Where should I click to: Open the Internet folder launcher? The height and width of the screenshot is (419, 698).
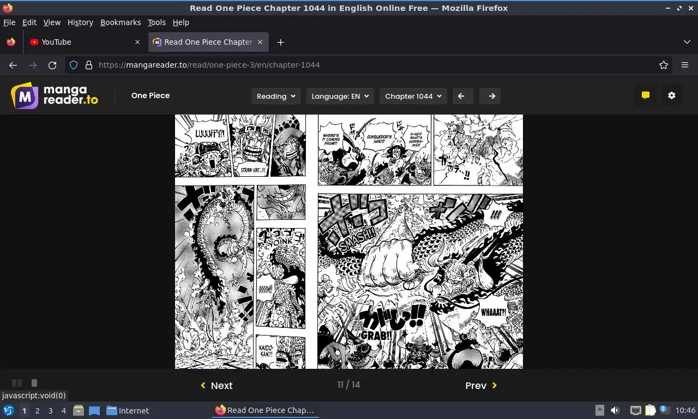(128, 410)
